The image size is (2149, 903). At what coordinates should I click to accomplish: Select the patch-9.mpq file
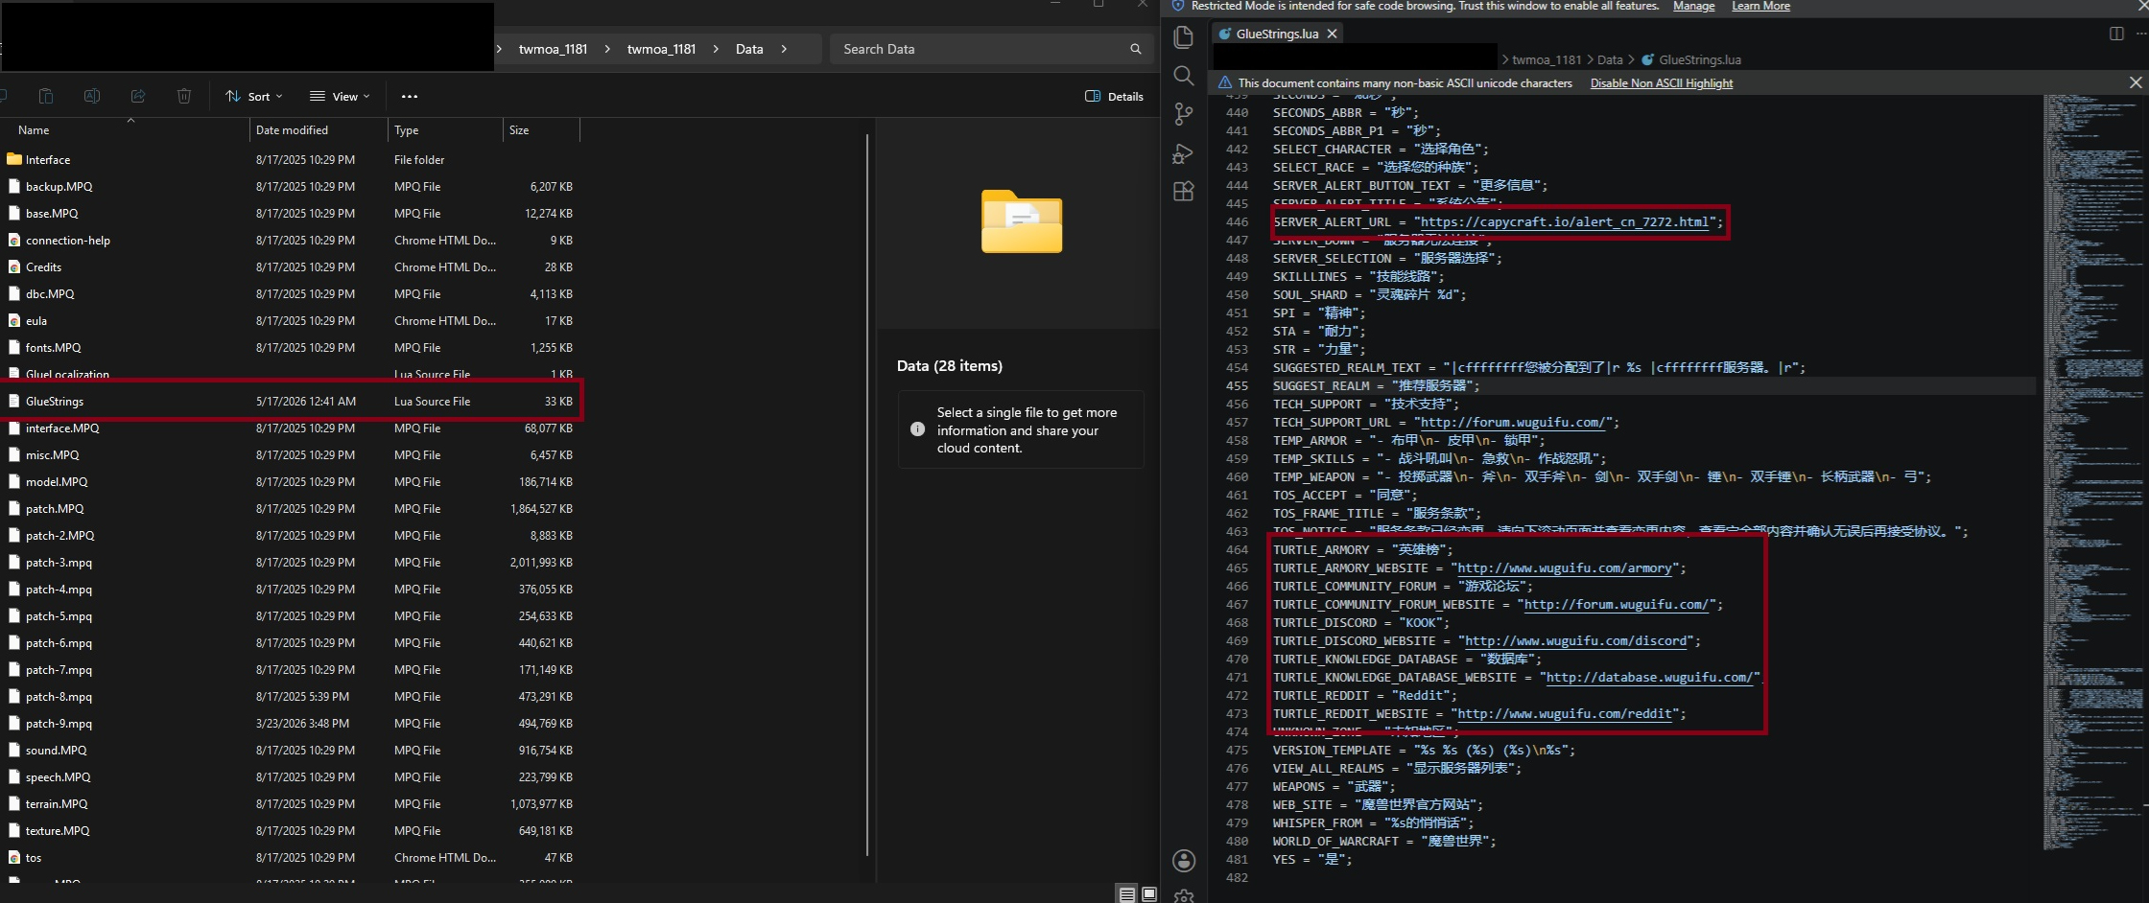tap(290, 723)
